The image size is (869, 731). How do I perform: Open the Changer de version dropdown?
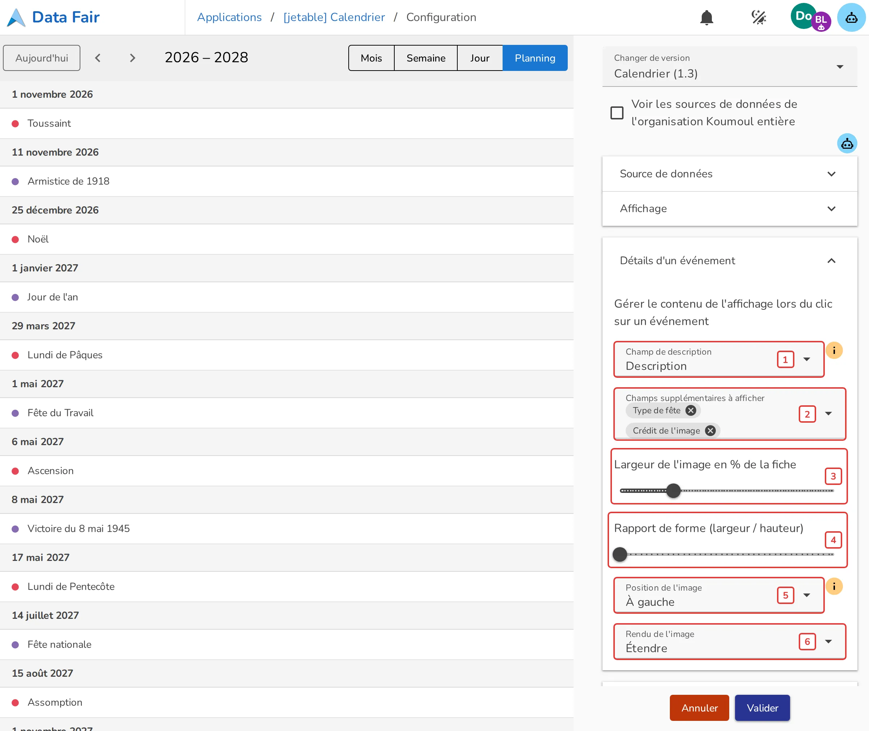[730, 66]
